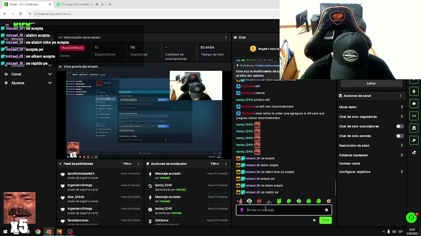Screen dimensions: 421x236
Task: Click the TRANSMITIENDO status badge
Action: pos(72,48)
